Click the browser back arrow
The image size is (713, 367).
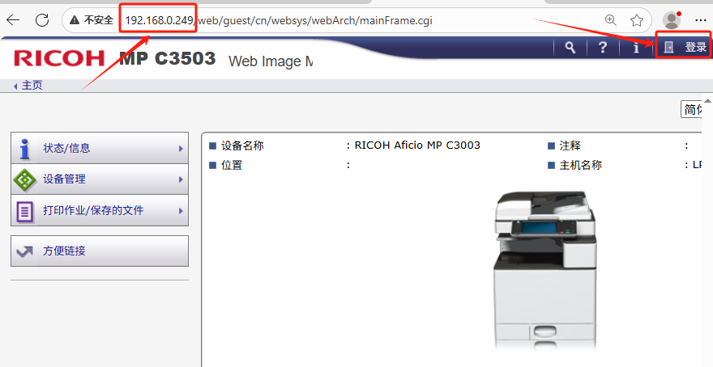point(13,19)
